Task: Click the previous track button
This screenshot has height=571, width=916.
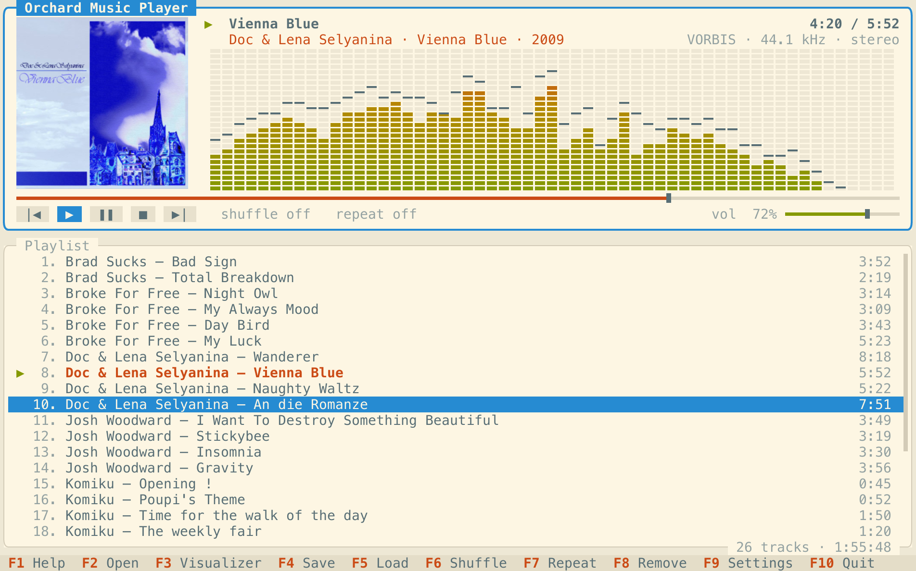Action: (33, 214)
